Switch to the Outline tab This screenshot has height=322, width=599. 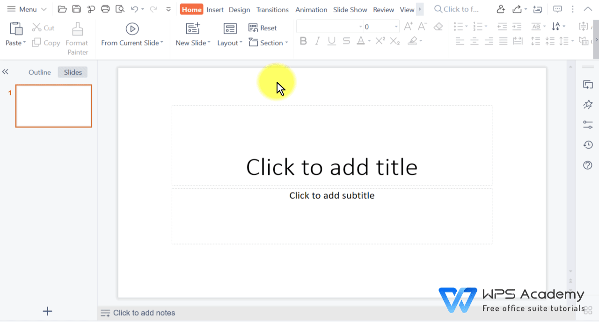39,72
